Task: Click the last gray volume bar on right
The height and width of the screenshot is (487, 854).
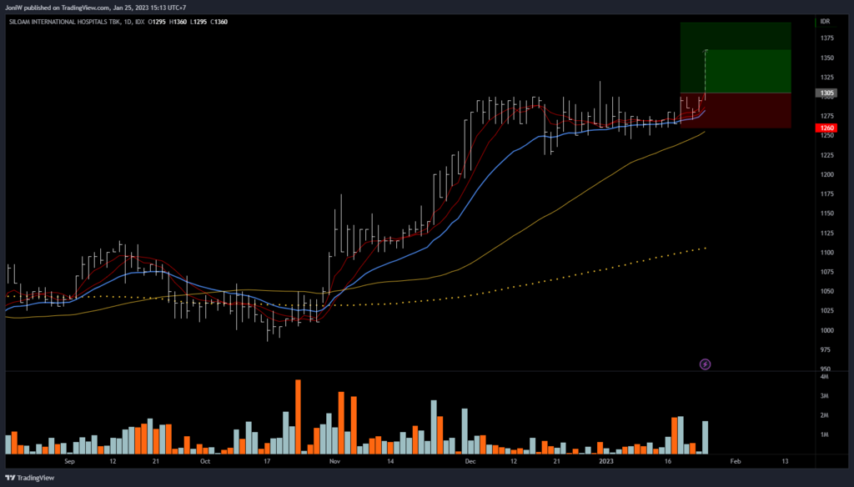Action: [706, 437]
